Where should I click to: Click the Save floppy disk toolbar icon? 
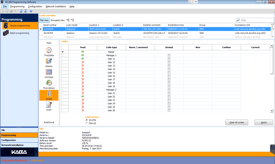(x=11, y=11)
